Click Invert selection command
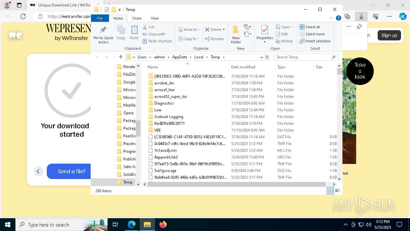Screen dimensions: 410x231 [315, 41]
